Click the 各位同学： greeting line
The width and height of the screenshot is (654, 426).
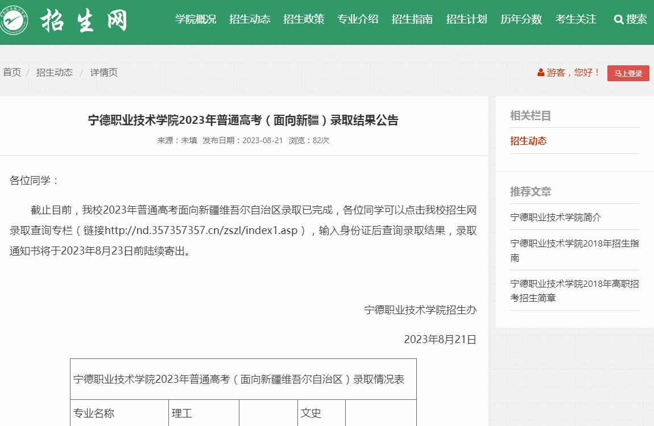35,181
